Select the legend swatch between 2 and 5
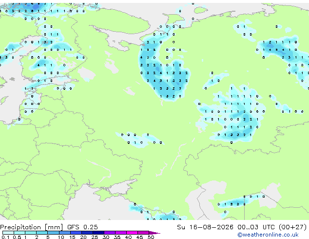Image resolution: width=309 pixels, height=239 pixels. point(42,233)
